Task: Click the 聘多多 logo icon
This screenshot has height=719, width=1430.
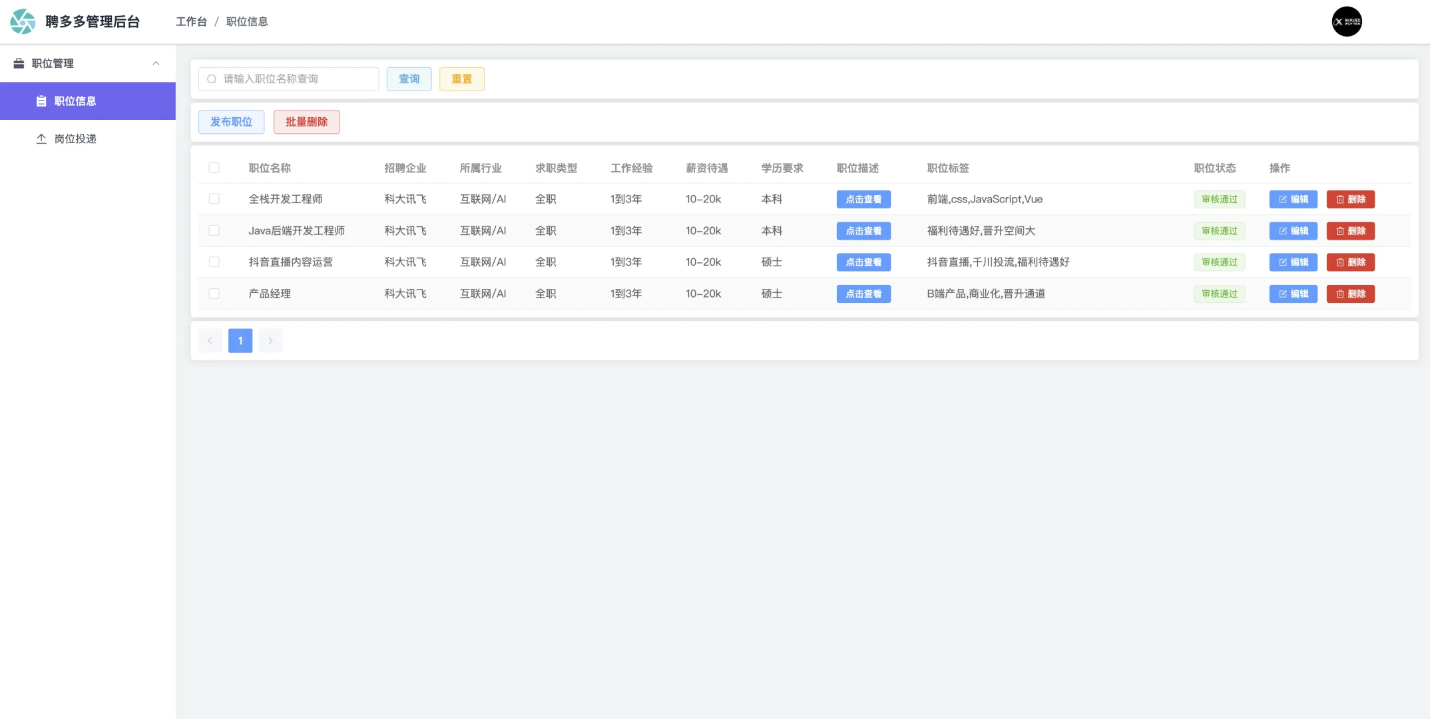Action: [23, 21]
